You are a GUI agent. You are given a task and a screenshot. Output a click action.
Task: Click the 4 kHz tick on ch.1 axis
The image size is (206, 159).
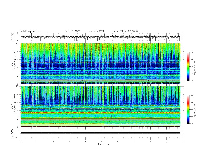coord(18,68)
